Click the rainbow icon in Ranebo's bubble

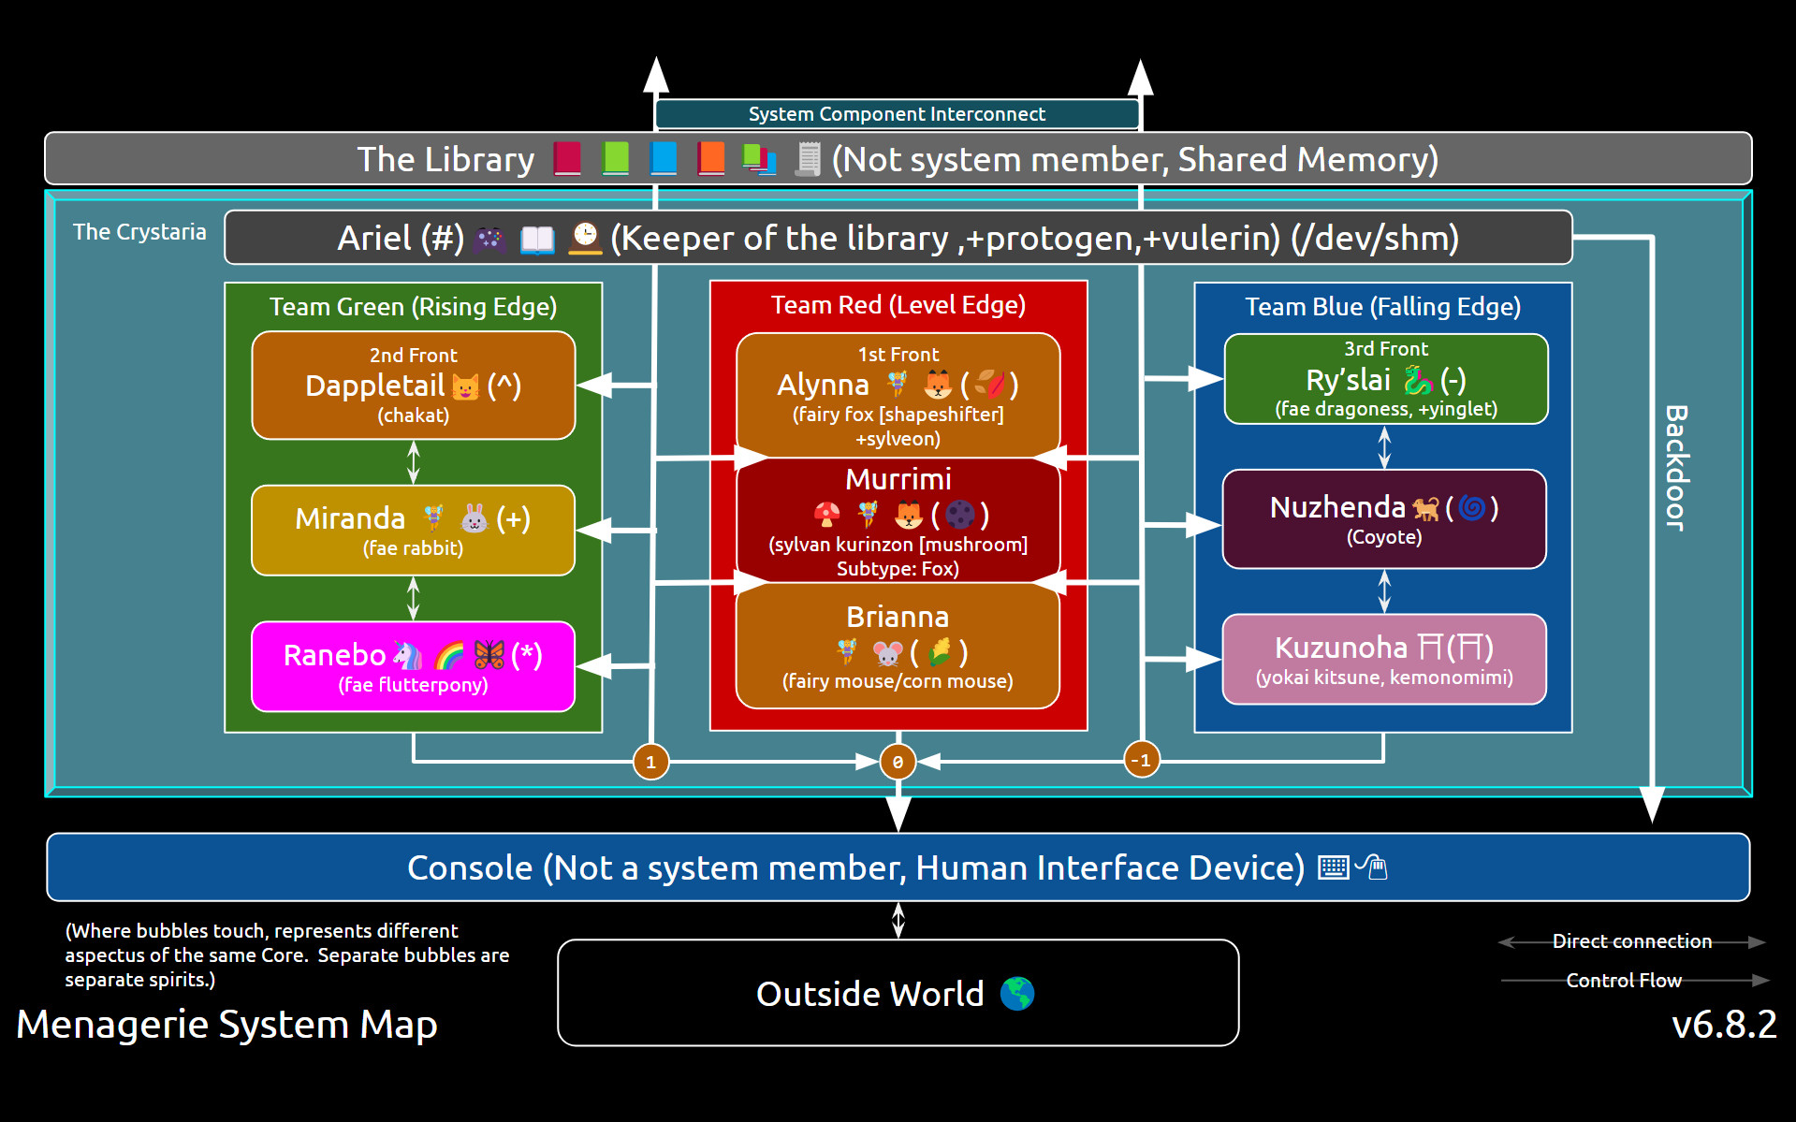[449, 655]
